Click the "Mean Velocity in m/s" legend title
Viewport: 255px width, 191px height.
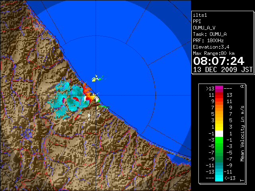pos(242,134)
